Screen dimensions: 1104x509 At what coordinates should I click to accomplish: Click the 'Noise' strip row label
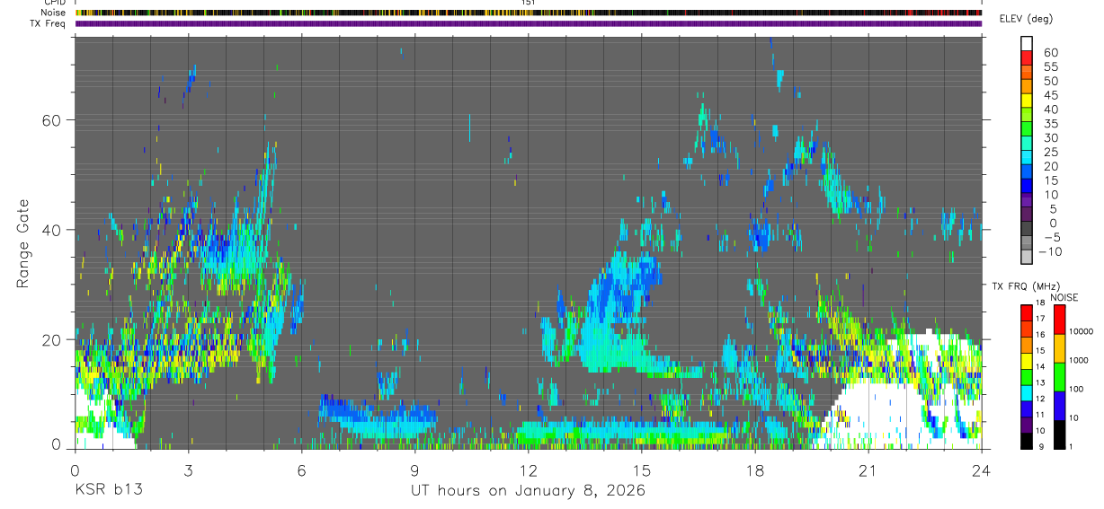[53, 13]
